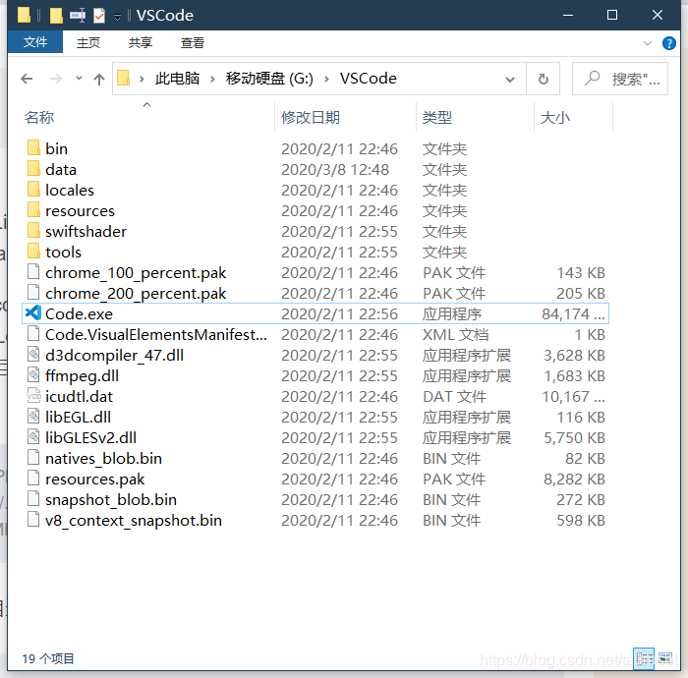Image resolution: width=688 pixels, height=678 pixels.
Task: Click the 2020/3/8 12:48 date cell
Action: 335,169
